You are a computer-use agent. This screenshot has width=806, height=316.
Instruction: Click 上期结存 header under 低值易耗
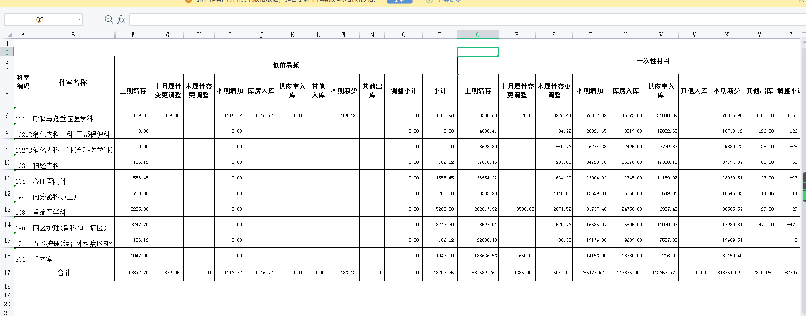(x=133, y=91)
